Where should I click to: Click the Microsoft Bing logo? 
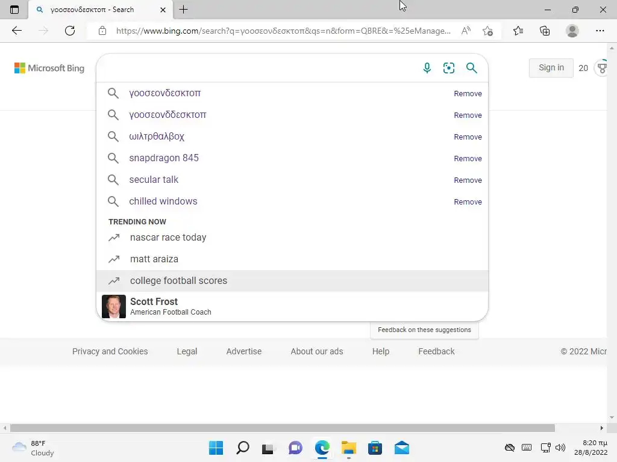(49, 68)
